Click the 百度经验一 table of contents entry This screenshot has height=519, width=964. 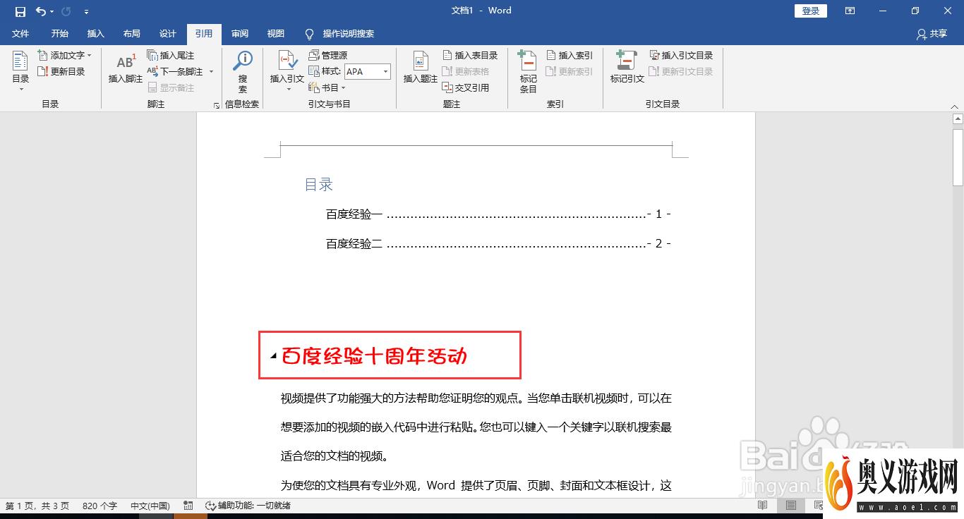click(x=498, y=214)
